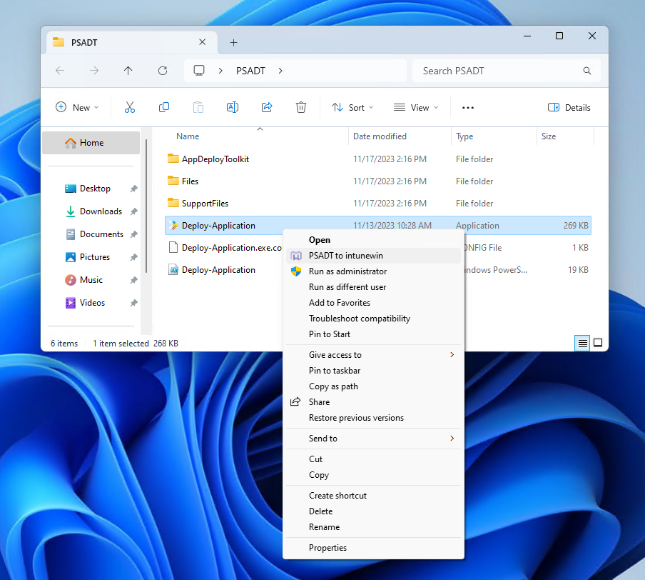The width and height of the screenshot is (645, 580).
Task: Click the Delete trash icon in toolbar
Action: tap(301, 108)
